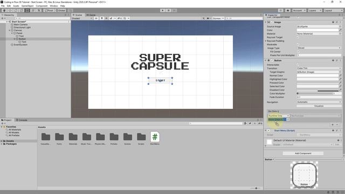
Task: Select Main Camera in the Hierarchy
Action: (20, 25)
